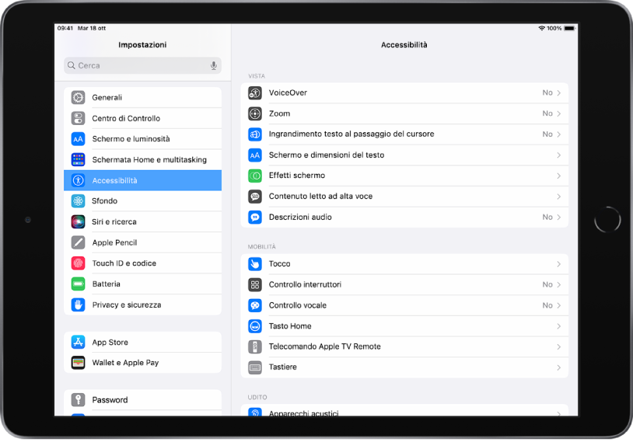The width and height of the screenshot is (633, 442).
Task: Tap the Schermo e dimensioni del testo icon
Action: pyautogui.click(x=255, y=155)
